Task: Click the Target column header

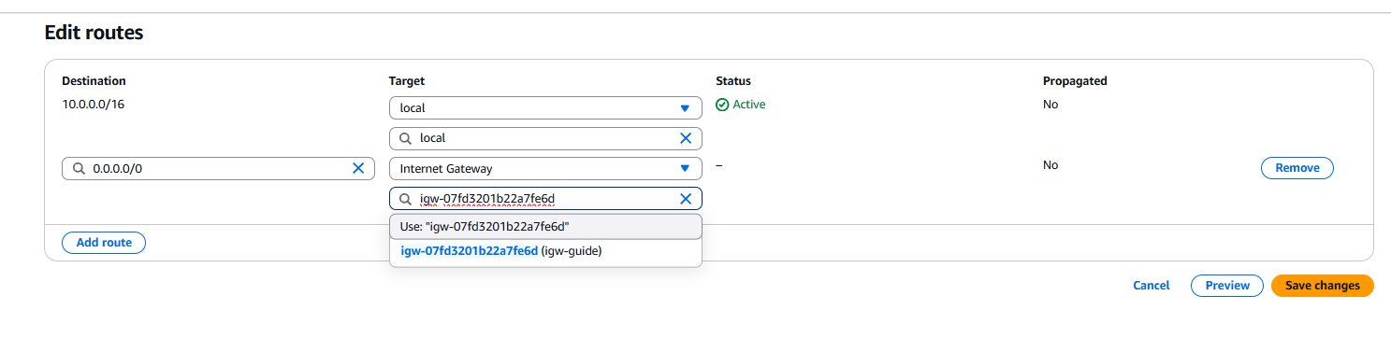Action: (407, 81)
